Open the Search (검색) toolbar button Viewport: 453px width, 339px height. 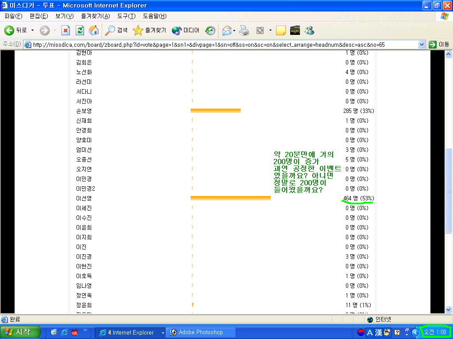click(116, 30)
